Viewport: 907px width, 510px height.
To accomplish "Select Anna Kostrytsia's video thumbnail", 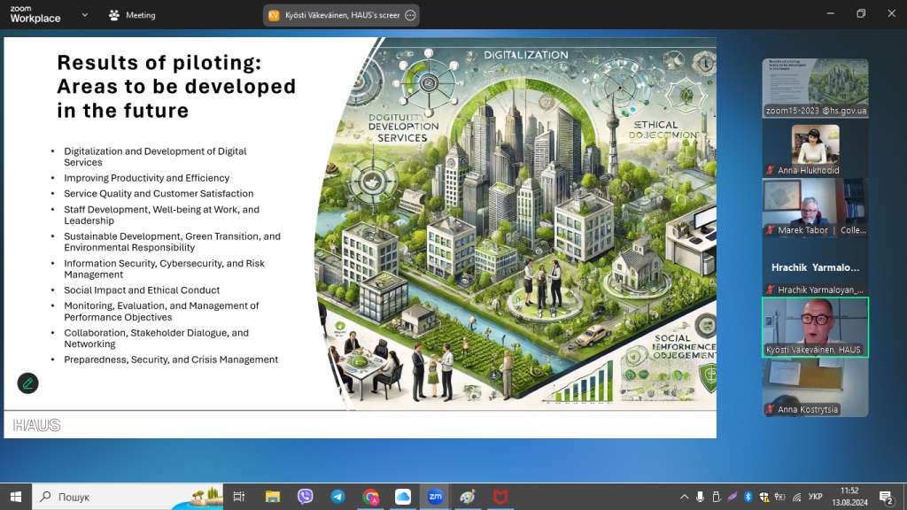I will [x=815, y=387].
